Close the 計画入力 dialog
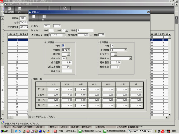Image resolution: width=179 pixels, height=134 pixels. point(148,12)
